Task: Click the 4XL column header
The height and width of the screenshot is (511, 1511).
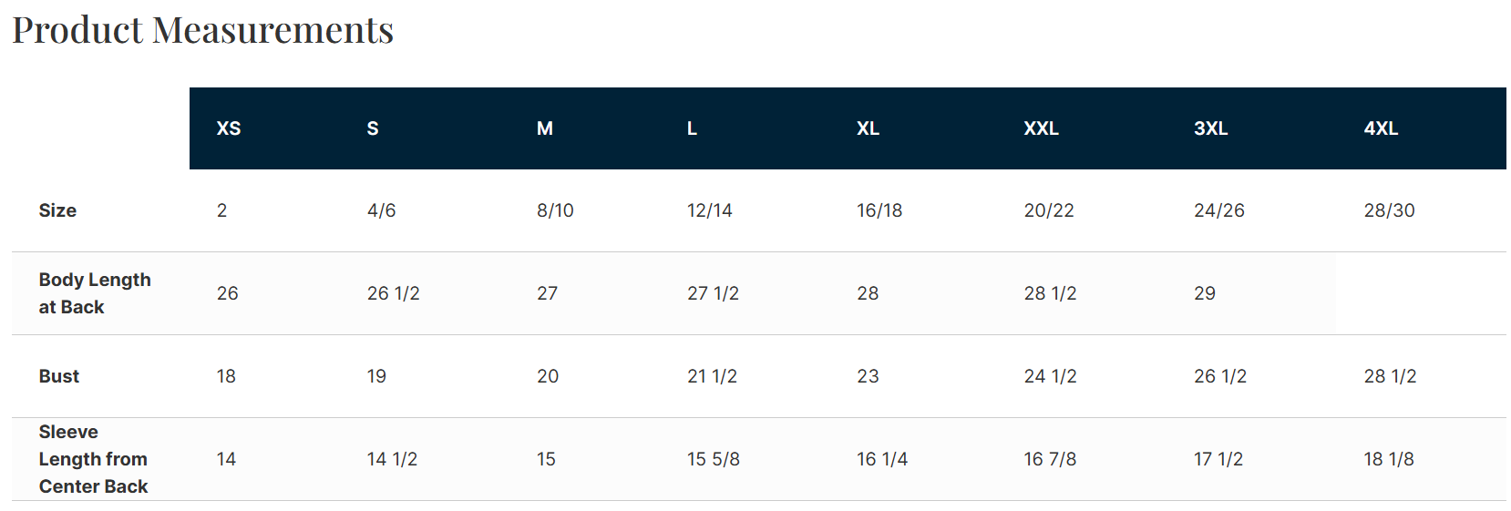Action: tap(1381, 128)
